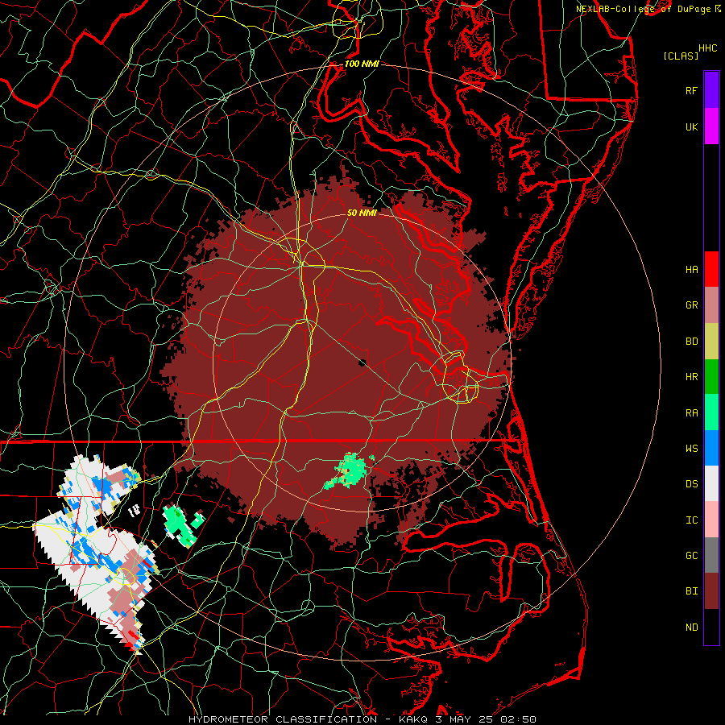Click the WS legend label
The width and height of the screenshot is (725, 725).
click(x=691, y=449)
